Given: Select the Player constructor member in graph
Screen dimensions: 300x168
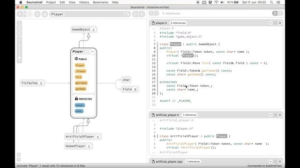Looking at the screenshot, I should pyautogui.click(x=80, y=65).
